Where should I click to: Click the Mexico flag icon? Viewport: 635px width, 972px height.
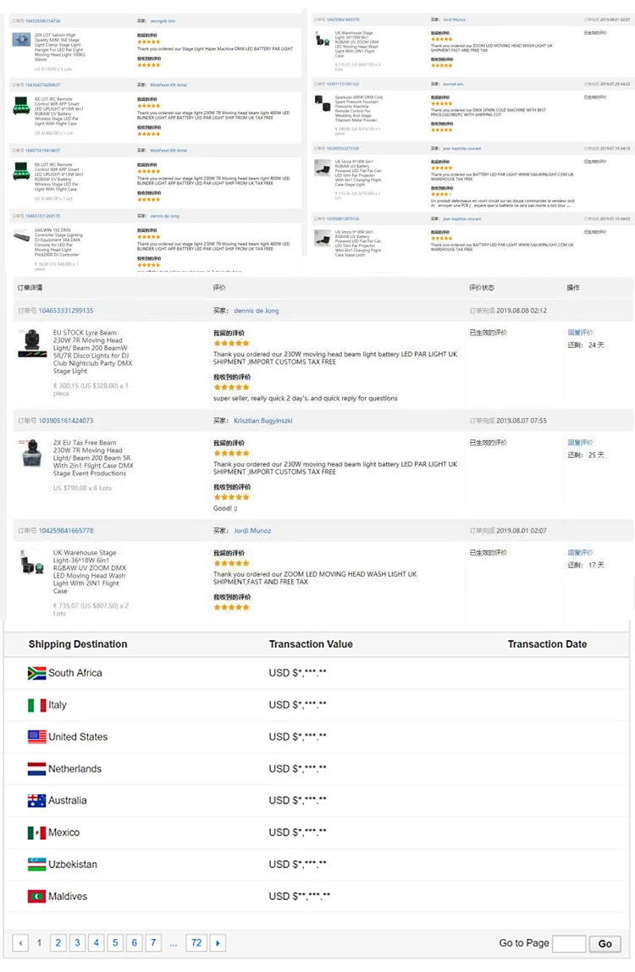click(36, 832)
